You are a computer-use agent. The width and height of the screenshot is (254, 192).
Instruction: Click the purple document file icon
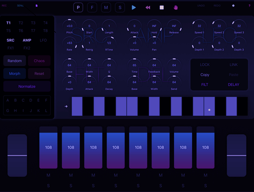[36, 6]
